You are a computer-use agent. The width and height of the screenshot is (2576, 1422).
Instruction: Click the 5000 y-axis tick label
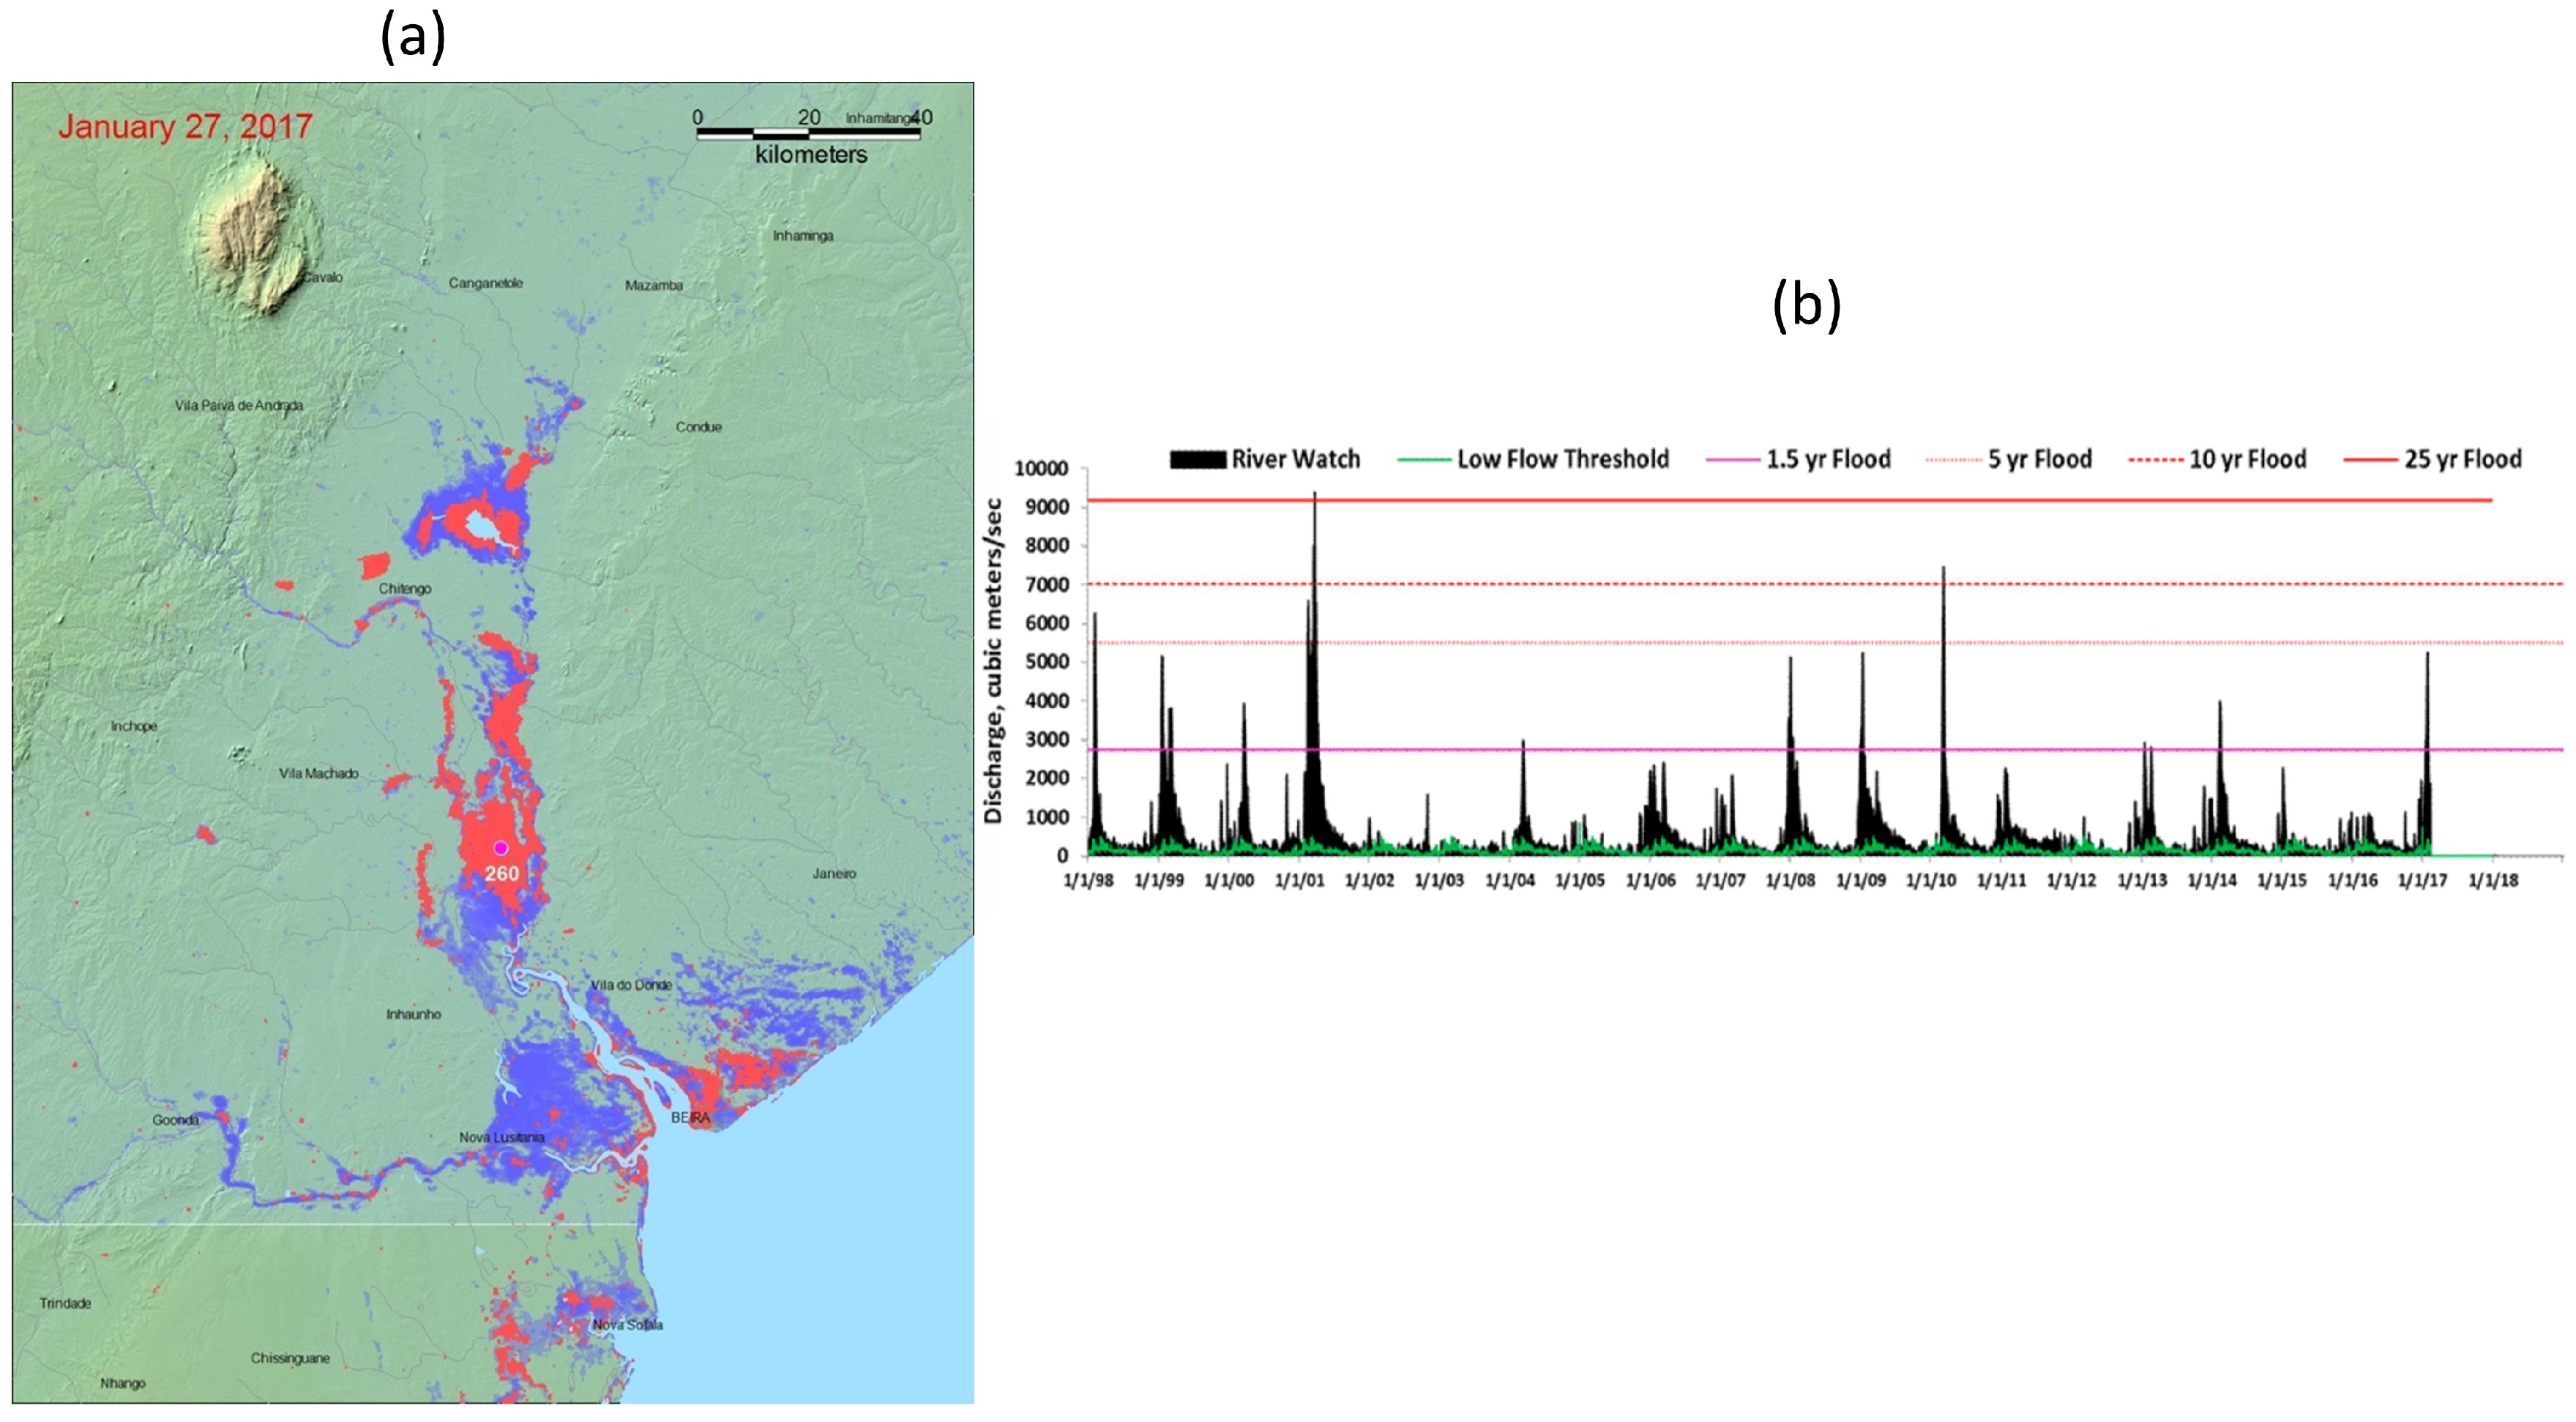pyautogui.click(x=1047, y=662)
